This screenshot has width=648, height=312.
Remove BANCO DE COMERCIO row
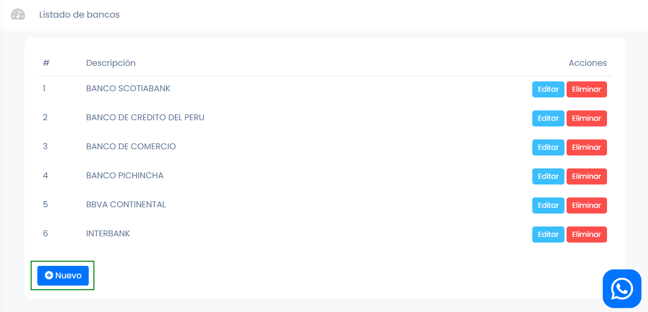[586, 147]
